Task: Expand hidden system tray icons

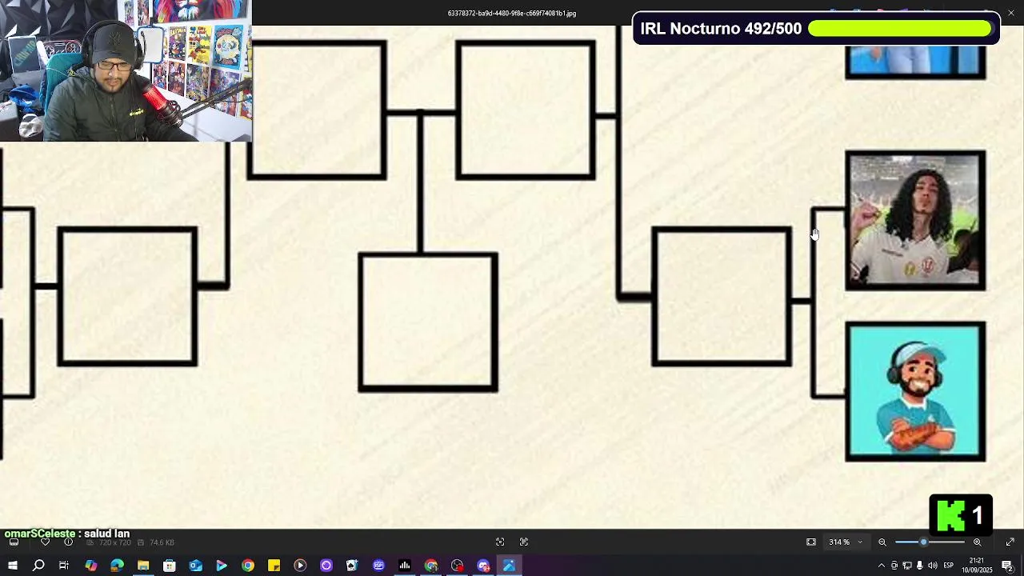Action: point(882,566)
